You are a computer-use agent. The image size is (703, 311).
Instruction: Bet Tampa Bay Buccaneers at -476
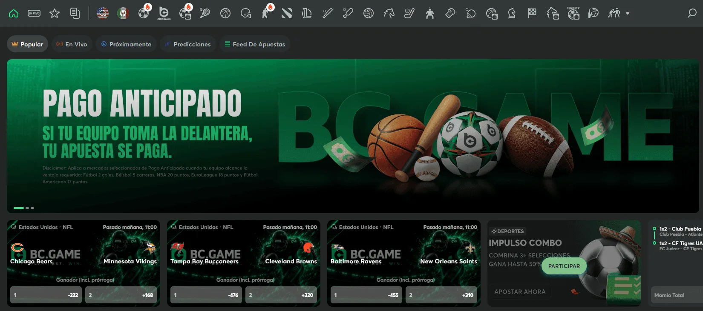[x=206, y=295]
